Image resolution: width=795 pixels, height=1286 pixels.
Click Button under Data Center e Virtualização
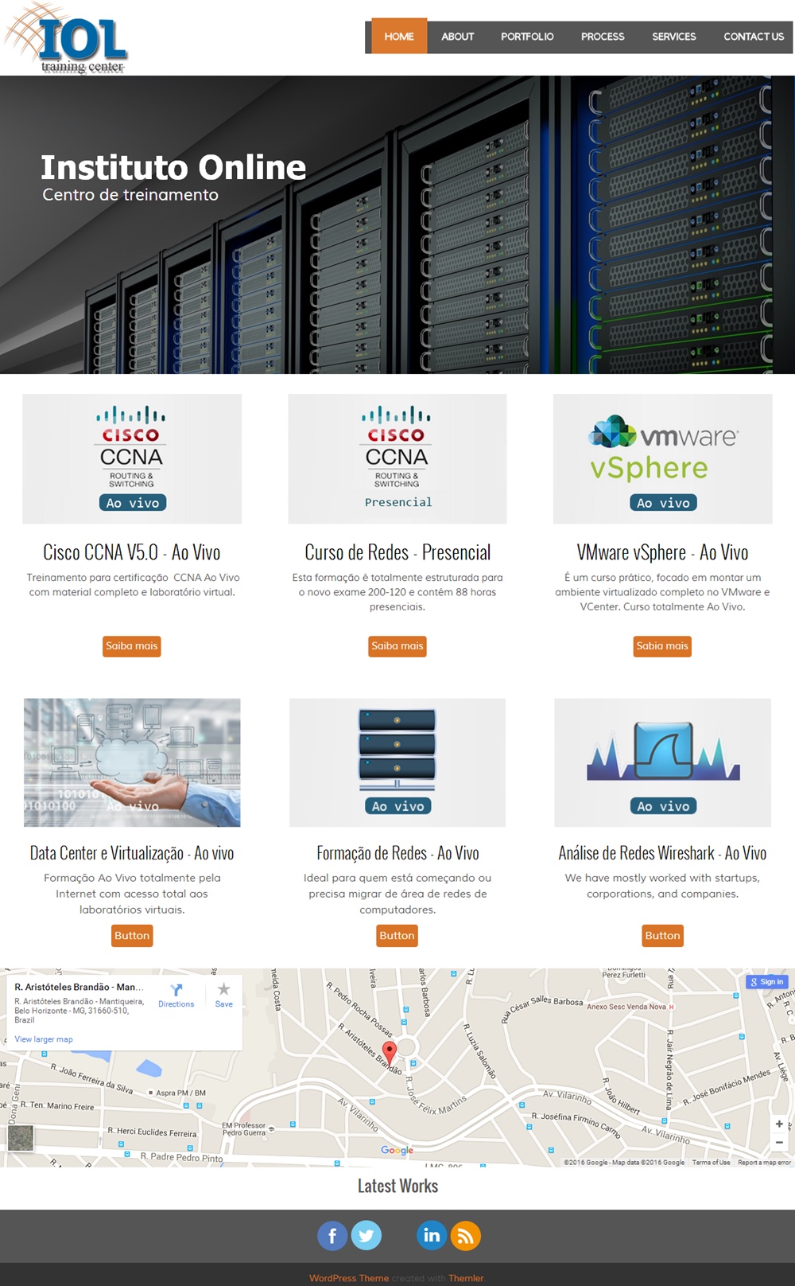(132, 936)
